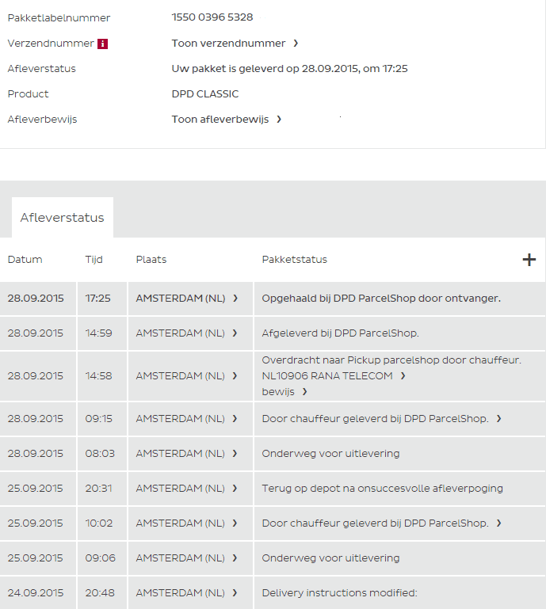
Task: Open the Toon verzendnummer link
Action: [235, 44]
